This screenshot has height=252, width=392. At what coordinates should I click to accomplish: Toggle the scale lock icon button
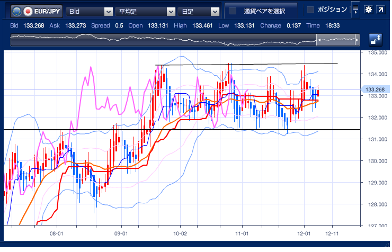point(376,40)
